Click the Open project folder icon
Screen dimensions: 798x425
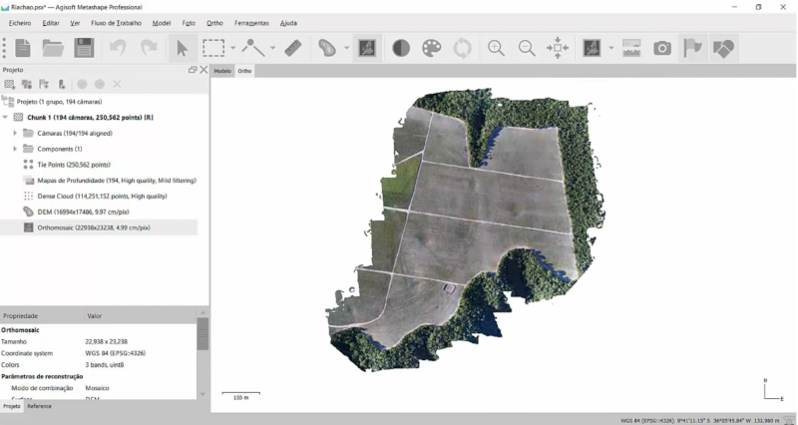coord(53,48)
